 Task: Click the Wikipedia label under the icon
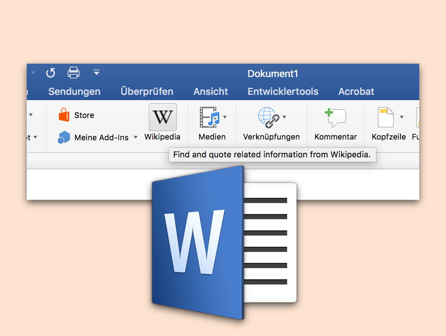(x=162, y=137)
